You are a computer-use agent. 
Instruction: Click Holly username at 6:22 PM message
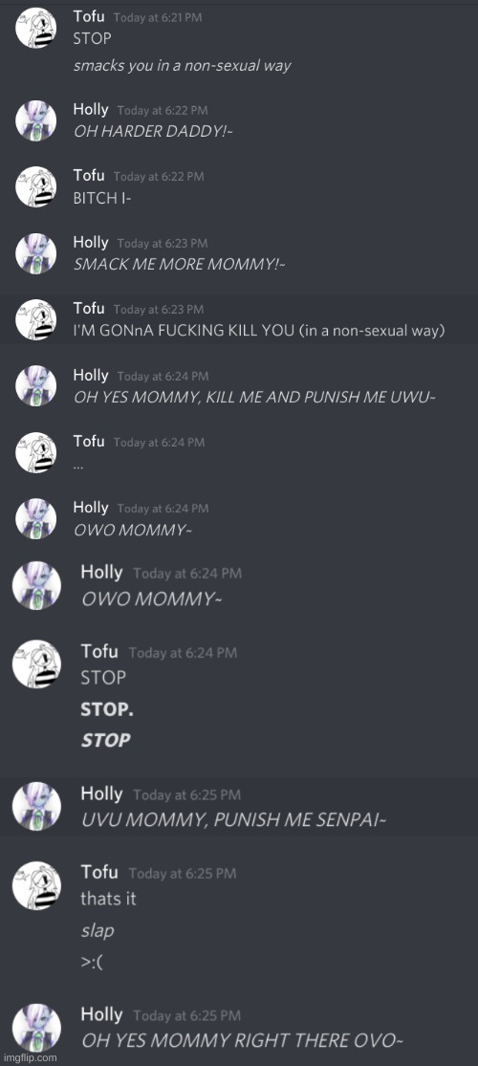91,109
